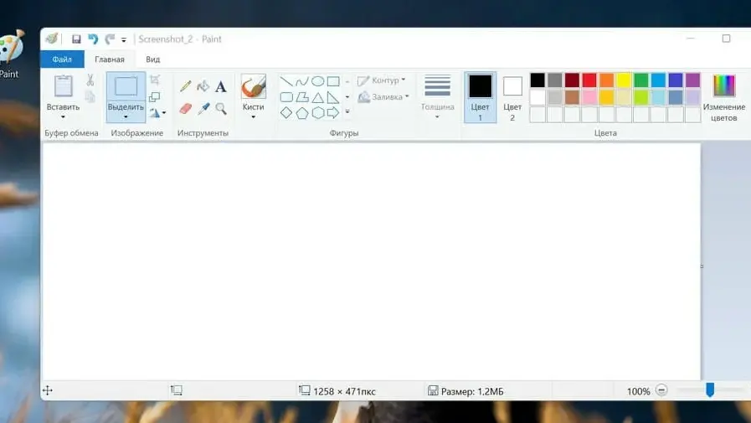
Task: Select the Magnifier tool
Action: coord(221,109)
